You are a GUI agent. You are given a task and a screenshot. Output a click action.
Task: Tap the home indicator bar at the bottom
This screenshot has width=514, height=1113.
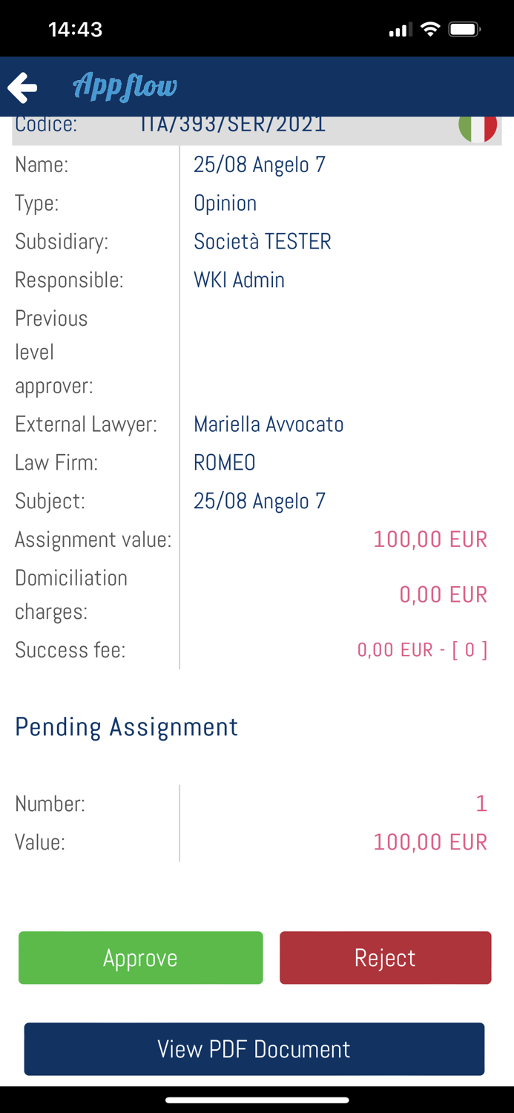pyautogui.click(x=257, y=1100)
